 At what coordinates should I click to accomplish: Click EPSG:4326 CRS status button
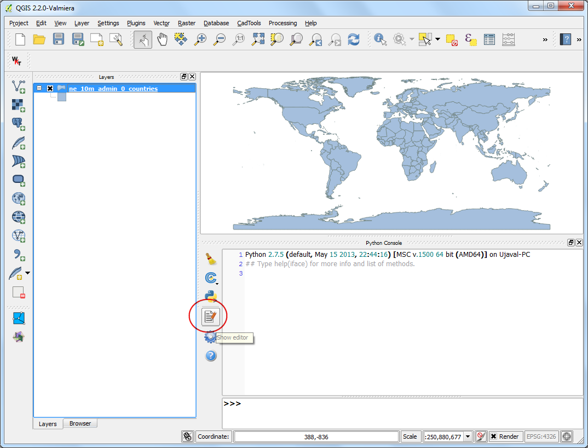pyautogui.click(x=541, y=436)
